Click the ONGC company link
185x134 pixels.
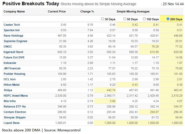(8, 46)
